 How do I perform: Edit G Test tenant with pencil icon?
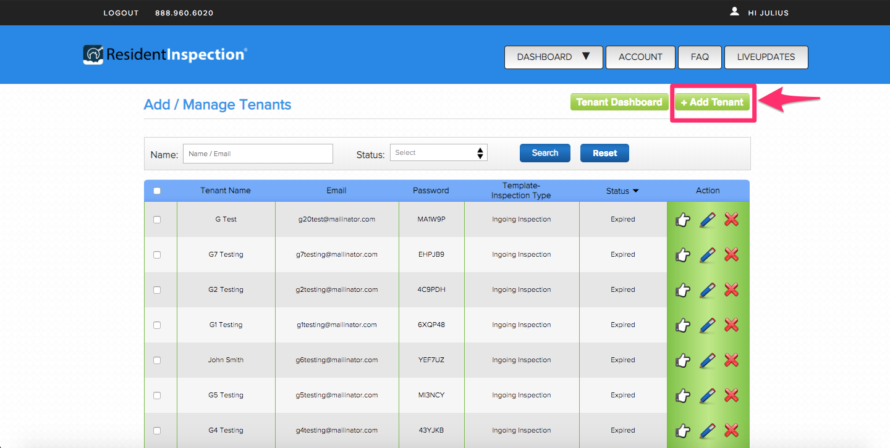pos(708,220)
